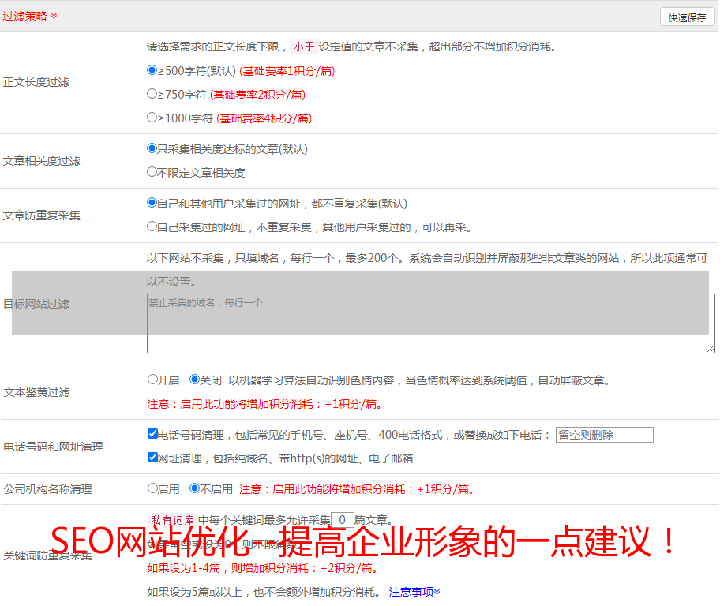Choose 不限定文章相关度 radio option
Screen dimensions: 720x606
152,172
